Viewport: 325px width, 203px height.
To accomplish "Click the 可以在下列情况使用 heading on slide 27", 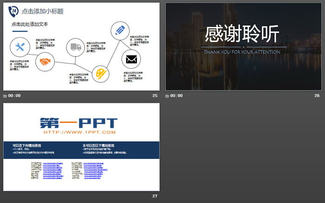I will click(x=27, y=146).
